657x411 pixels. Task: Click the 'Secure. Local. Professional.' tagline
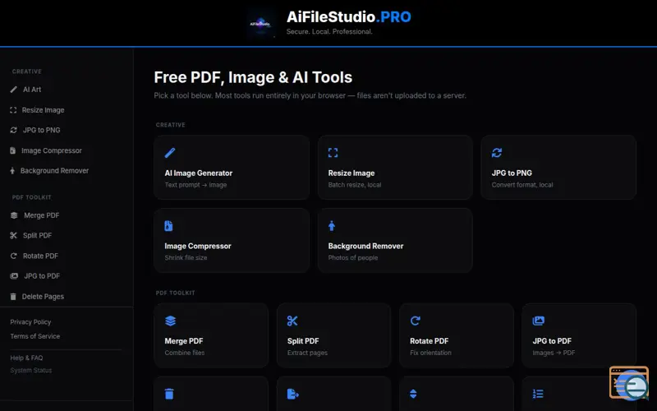click(x=329, y=31)
